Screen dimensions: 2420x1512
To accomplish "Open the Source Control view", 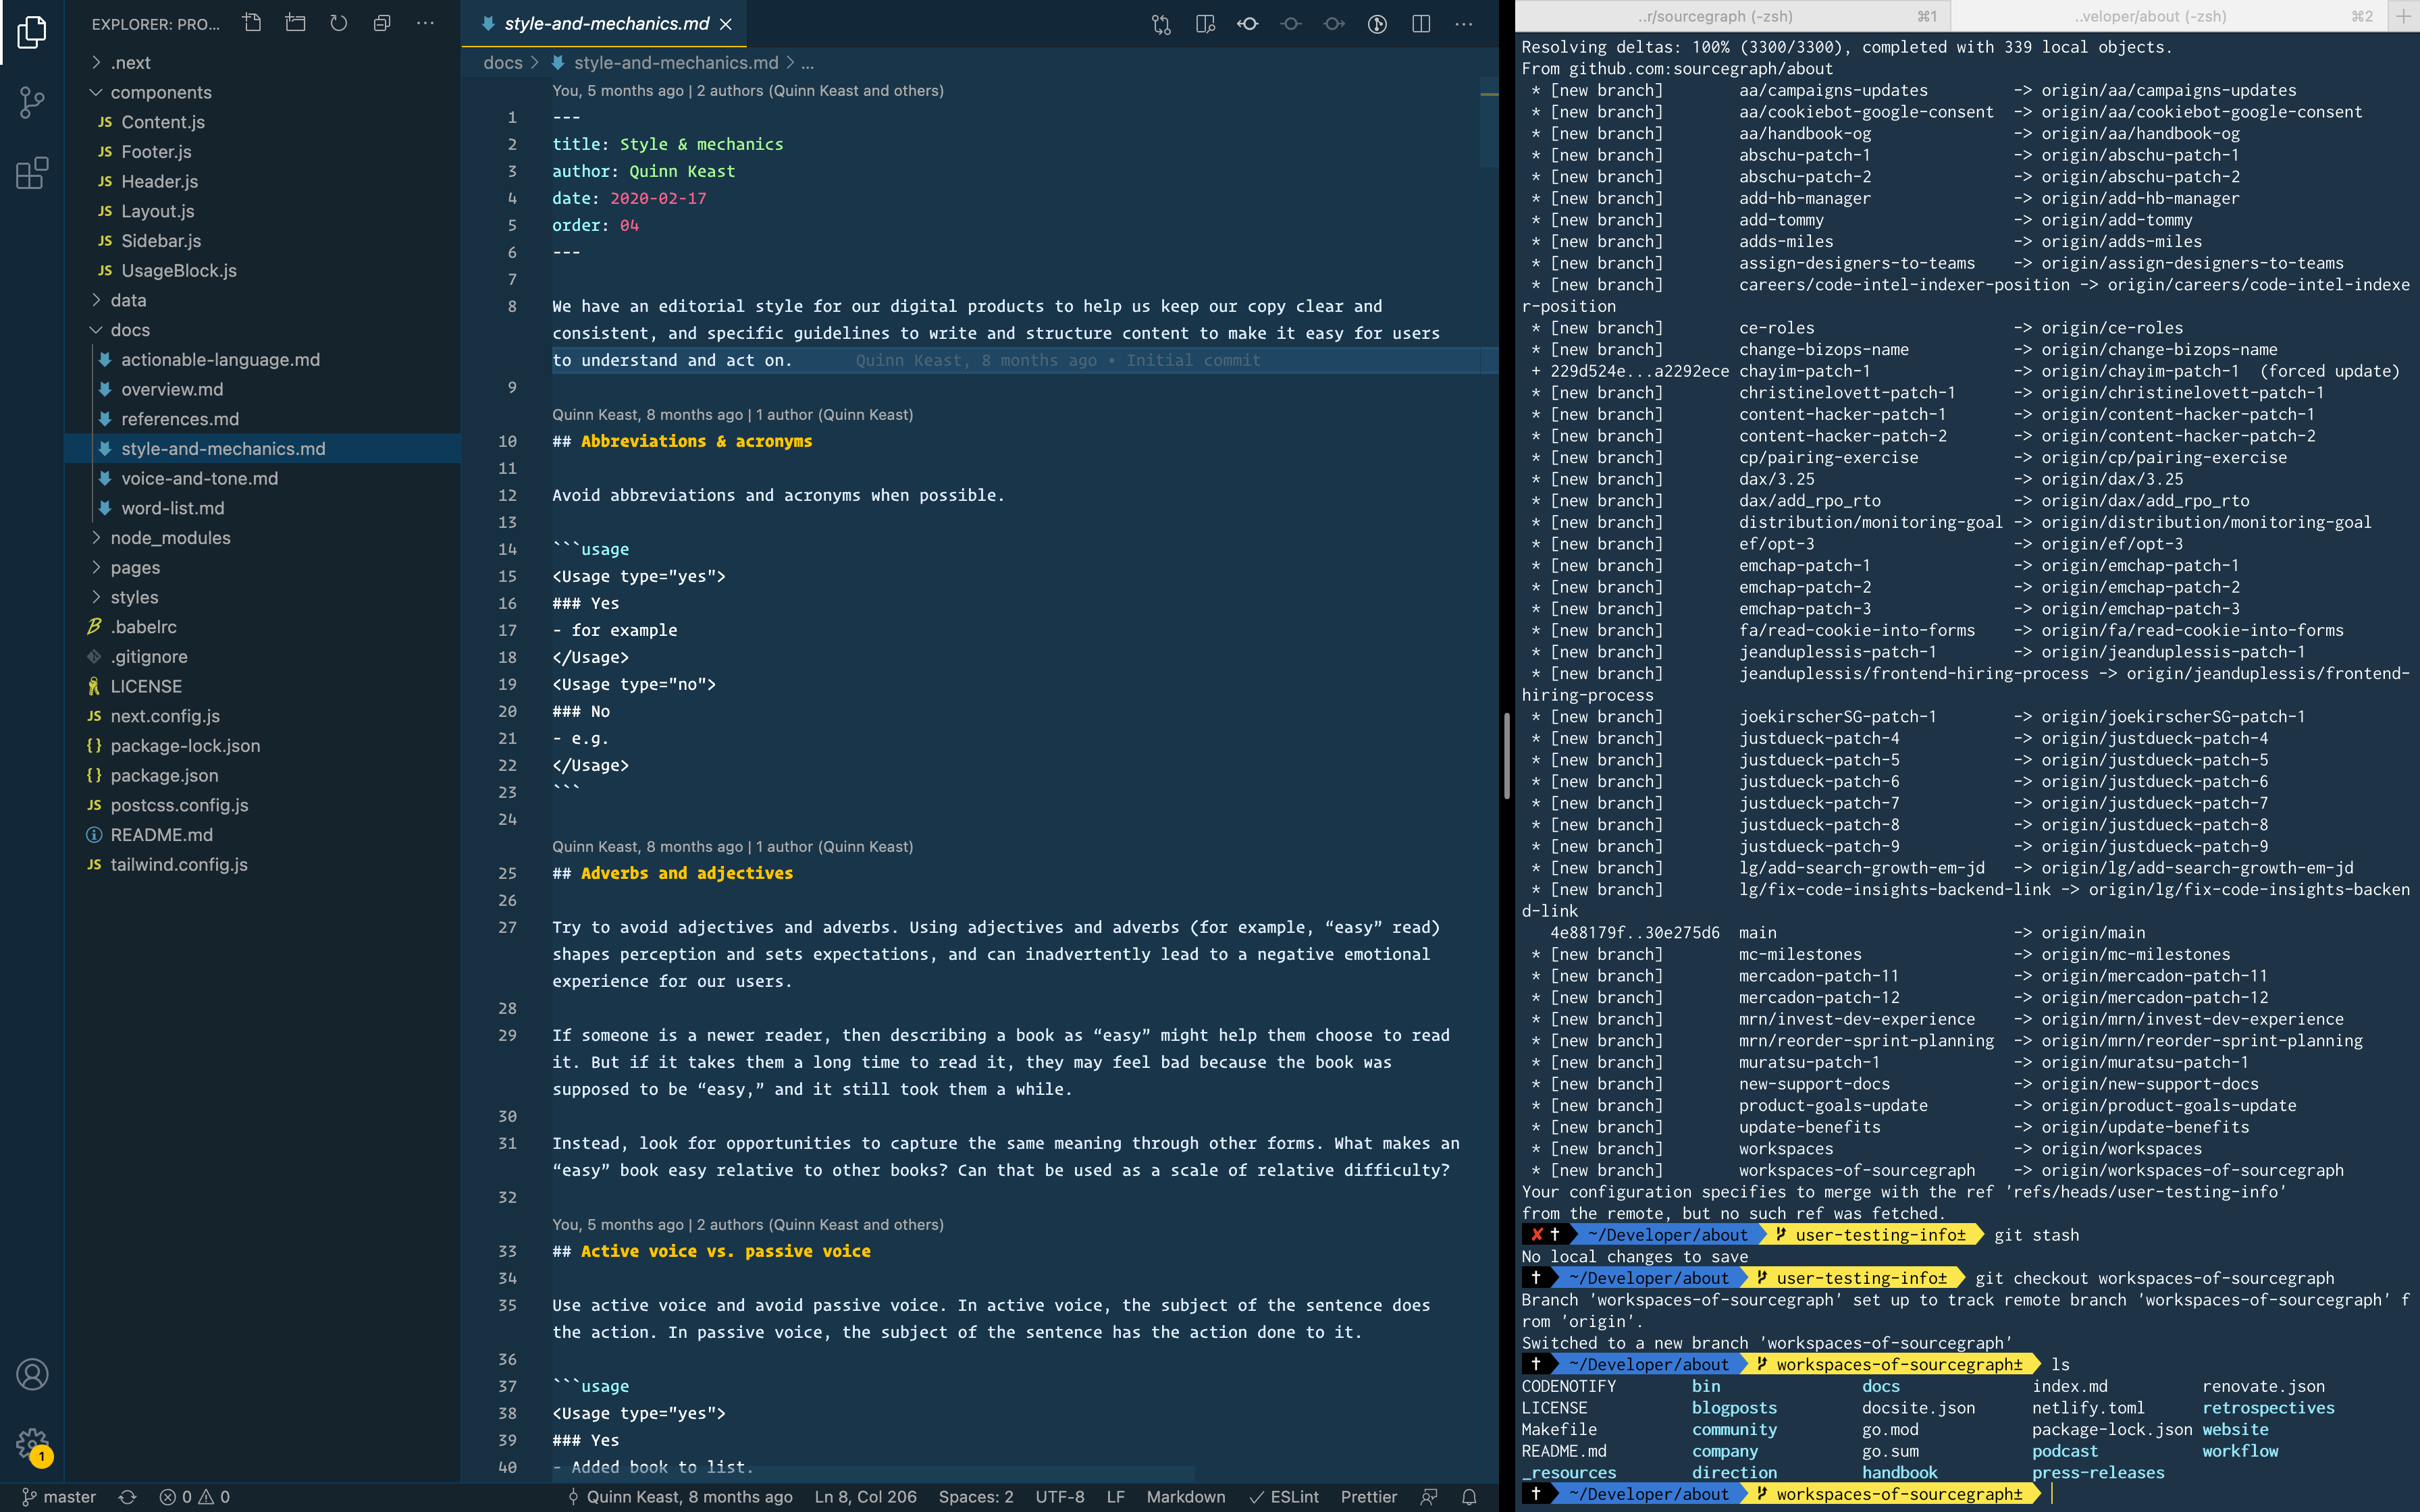I will (x=32, y=102).
